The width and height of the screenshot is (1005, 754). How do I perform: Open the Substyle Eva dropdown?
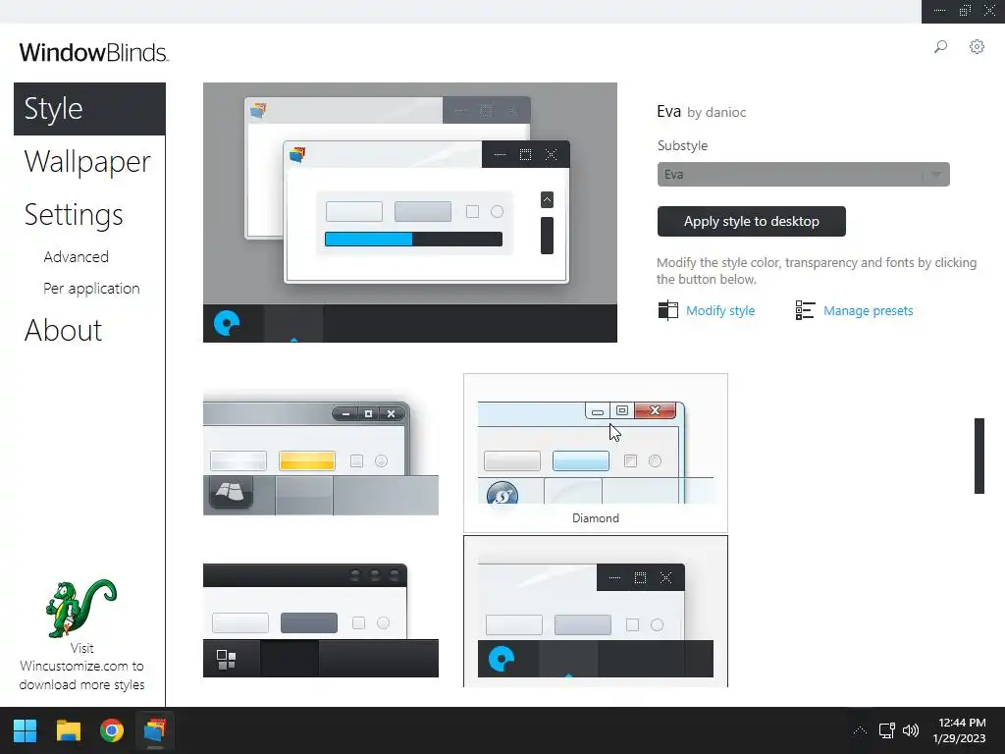click(803, 175)
